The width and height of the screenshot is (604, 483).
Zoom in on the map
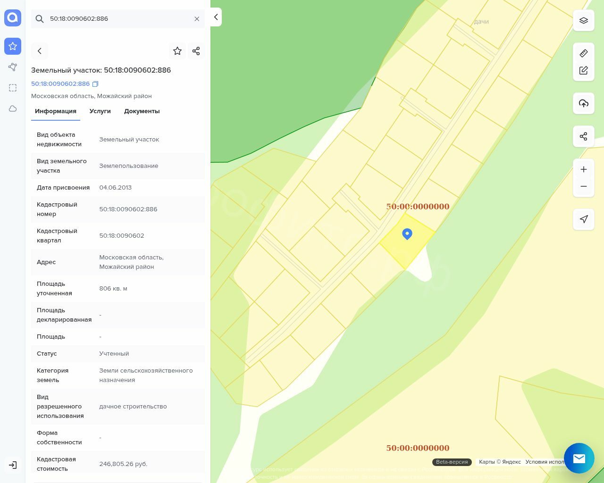[583, 169]
